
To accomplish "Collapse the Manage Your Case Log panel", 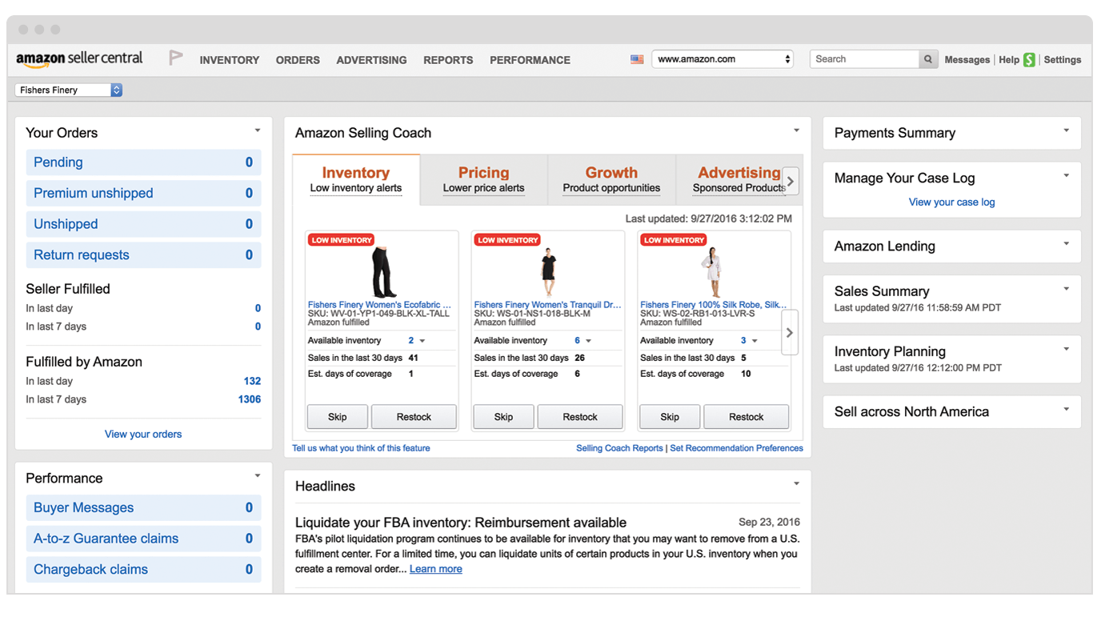I will (x=1067, y=175).
